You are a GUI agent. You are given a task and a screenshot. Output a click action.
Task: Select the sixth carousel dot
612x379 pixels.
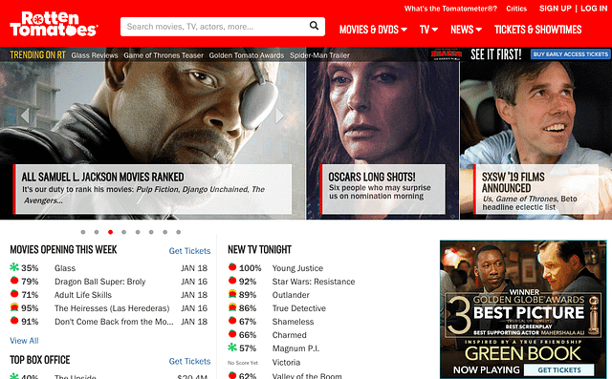151,232
